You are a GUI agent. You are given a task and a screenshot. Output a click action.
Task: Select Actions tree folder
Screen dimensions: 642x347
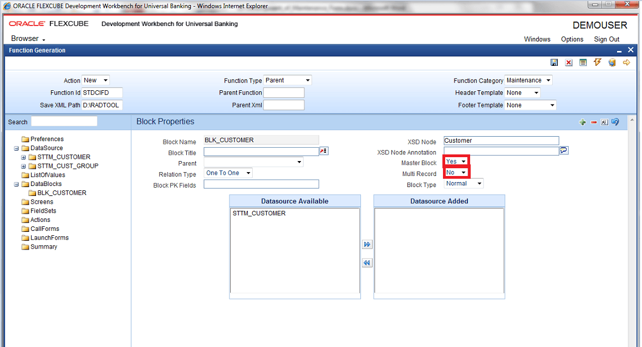pyautogui.click(x=40, y=220)
